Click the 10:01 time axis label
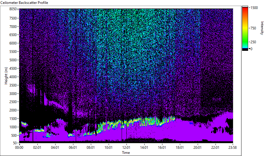 pos(108,148)
